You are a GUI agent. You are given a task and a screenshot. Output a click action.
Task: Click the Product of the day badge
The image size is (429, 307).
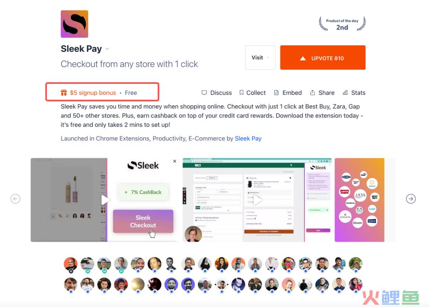(x=342, y=24)
